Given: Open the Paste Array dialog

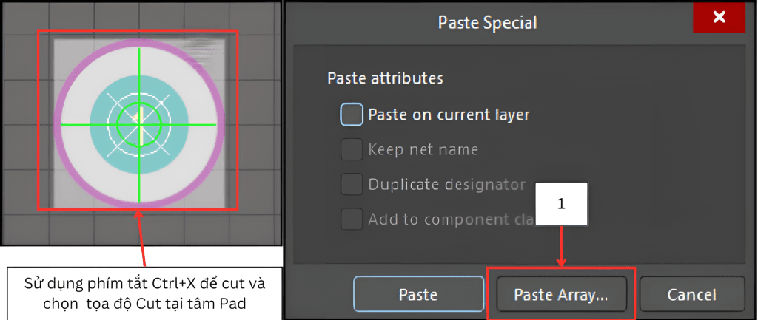Looking at the screenshot, I should point(561,294).
